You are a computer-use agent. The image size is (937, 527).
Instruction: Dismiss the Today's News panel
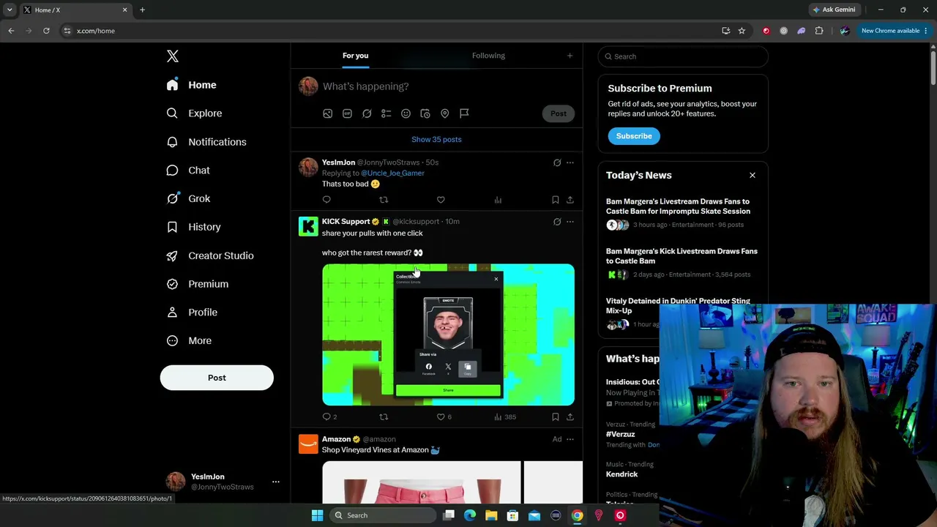(x=752, y=176)
